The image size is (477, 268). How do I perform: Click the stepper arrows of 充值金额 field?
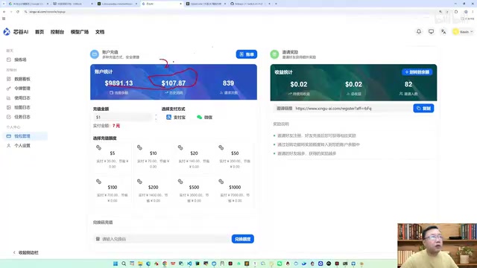(x=156, y=117)
